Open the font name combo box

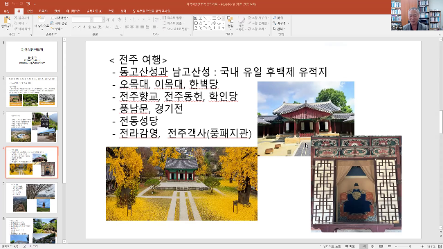click(82, 20)
